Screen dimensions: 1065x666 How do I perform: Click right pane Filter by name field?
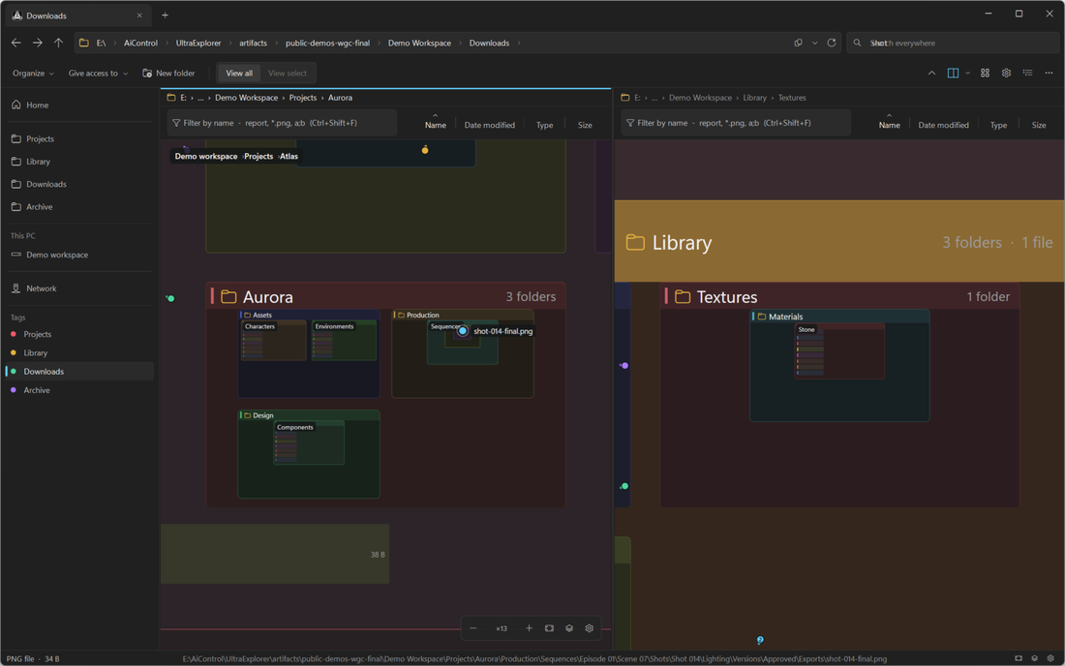coord(736,123)
